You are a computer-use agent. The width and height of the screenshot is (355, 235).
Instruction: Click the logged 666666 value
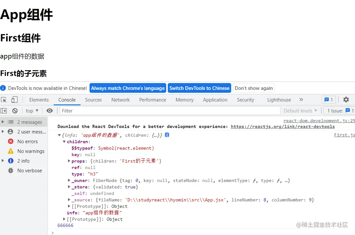coord(65,226)
